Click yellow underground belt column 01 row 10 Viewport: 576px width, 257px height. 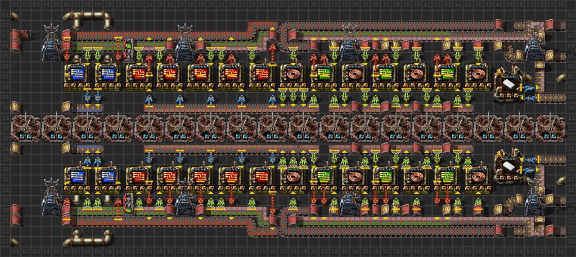coord(15,107)
